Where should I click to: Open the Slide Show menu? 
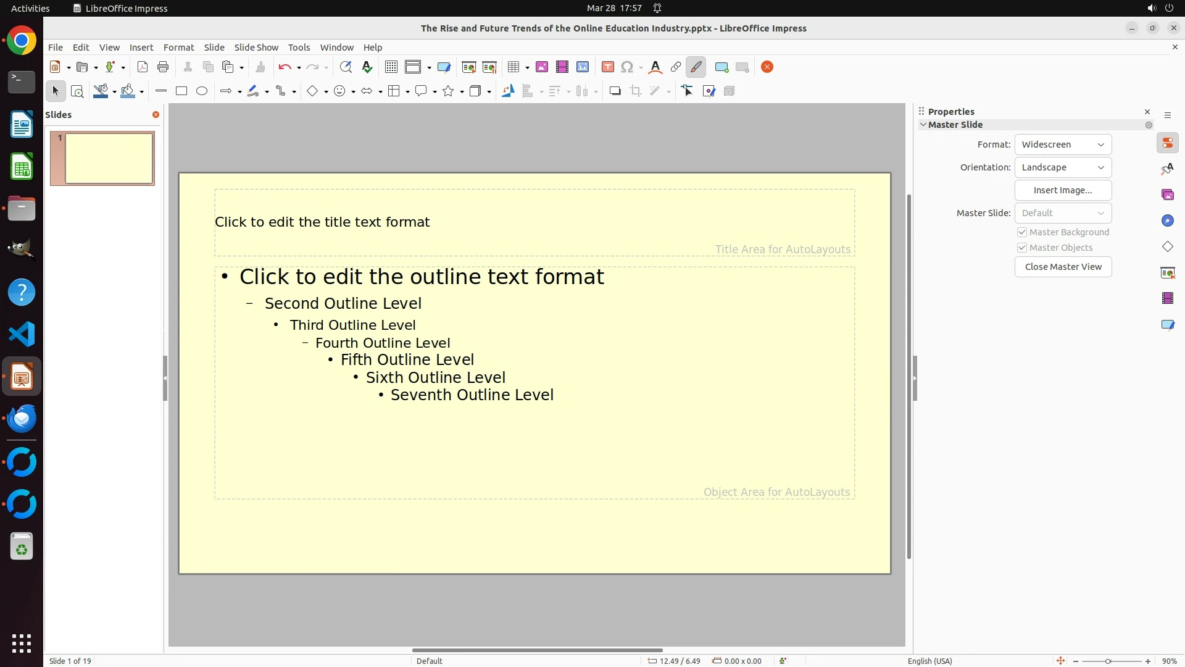click(256, 48)
